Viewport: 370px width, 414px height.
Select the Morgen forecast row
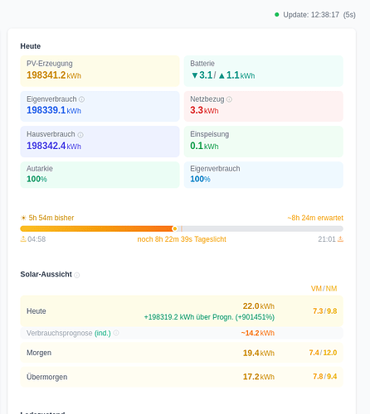point(182,353)
